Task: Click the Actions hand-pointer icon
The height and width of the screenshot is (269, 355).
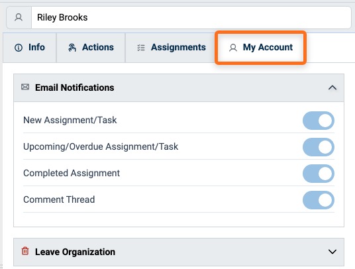Action: (72, 48)
